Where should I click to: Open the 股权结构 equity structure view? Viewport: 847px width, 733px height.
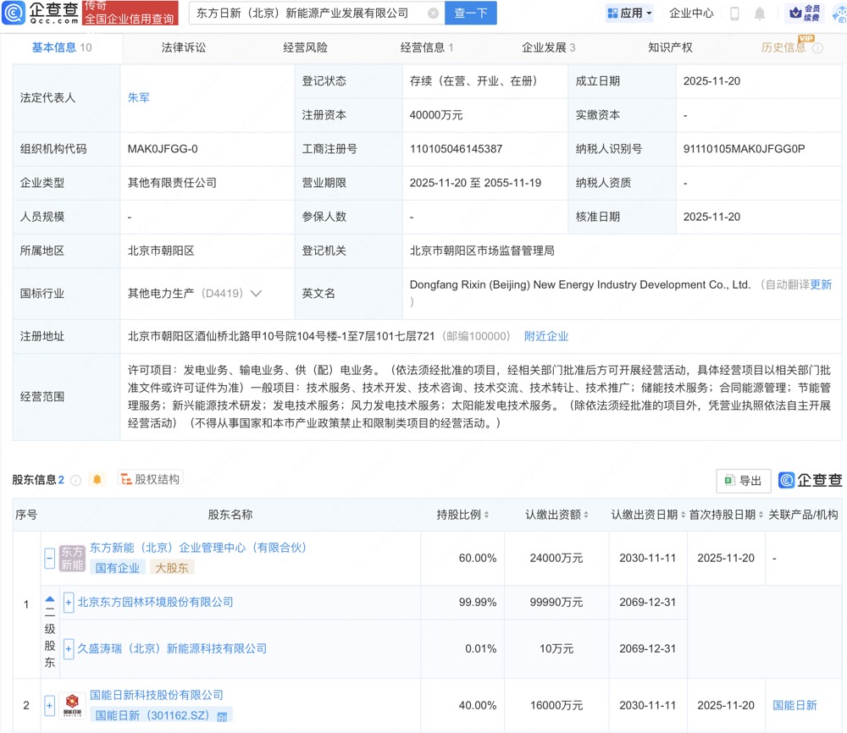[x=150, y=479]
